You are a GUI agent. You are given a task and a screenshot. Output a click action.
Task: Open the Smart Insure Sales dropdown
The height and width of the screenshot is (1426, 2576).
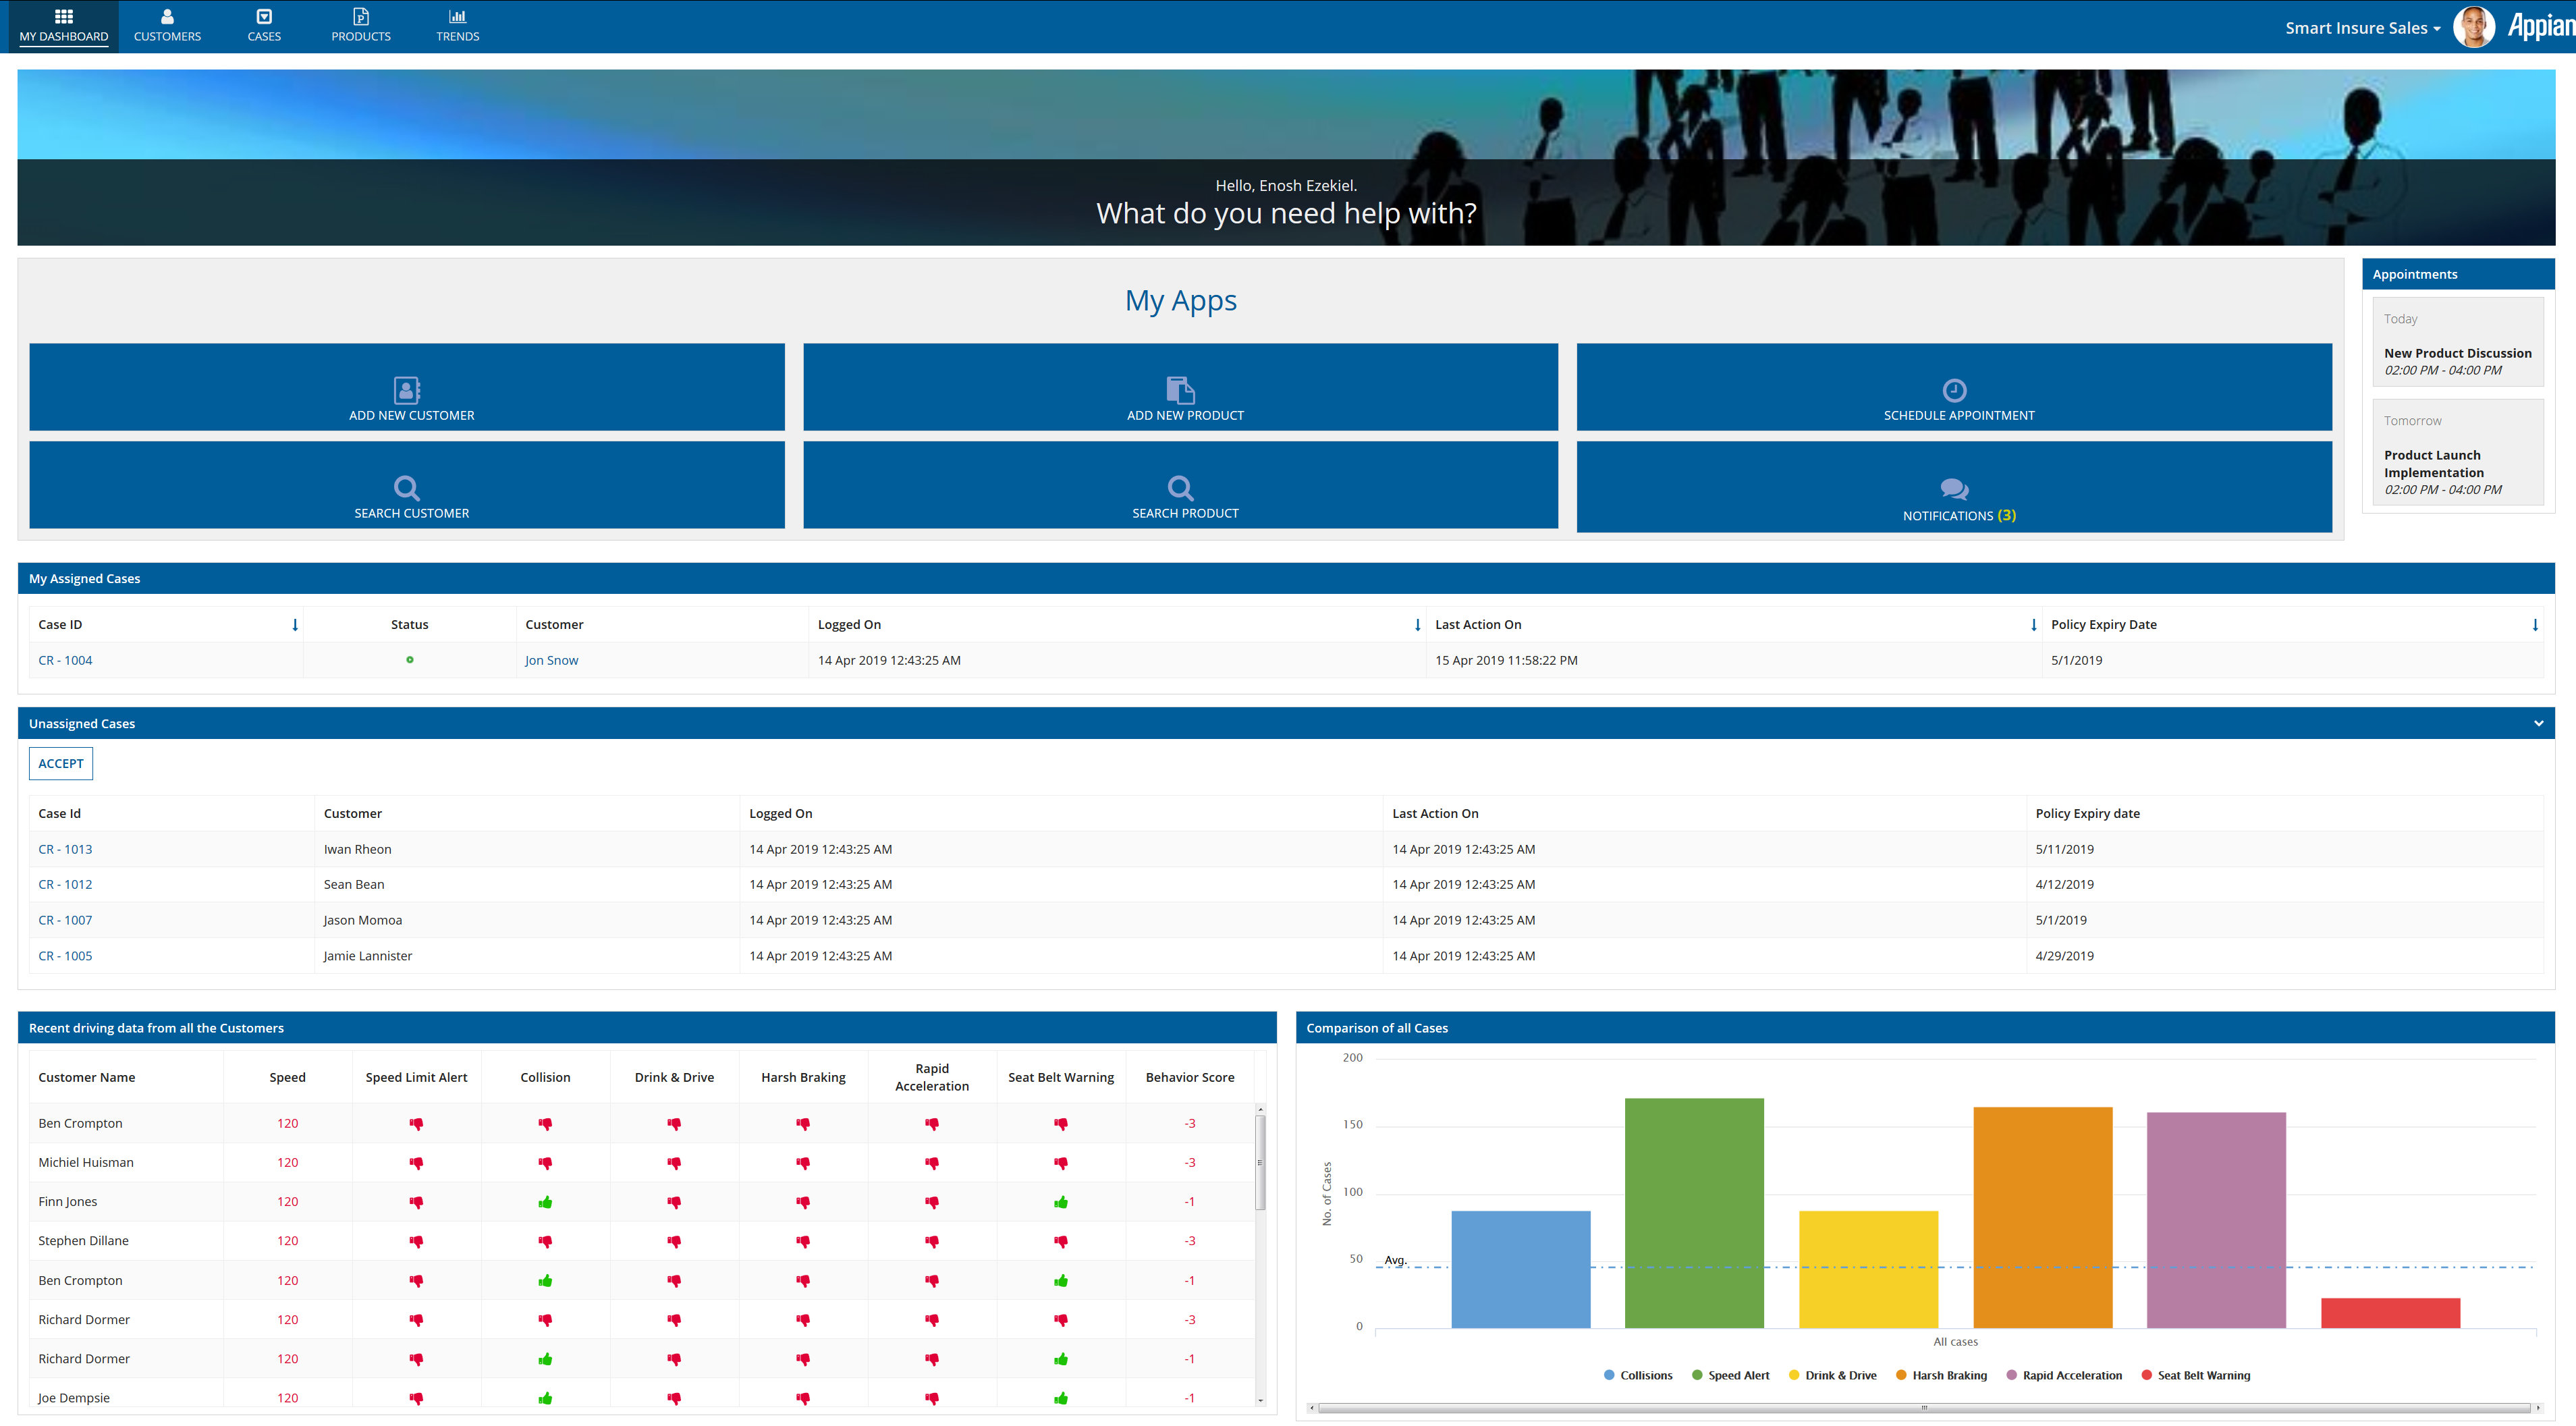[x=2362, y=28]
